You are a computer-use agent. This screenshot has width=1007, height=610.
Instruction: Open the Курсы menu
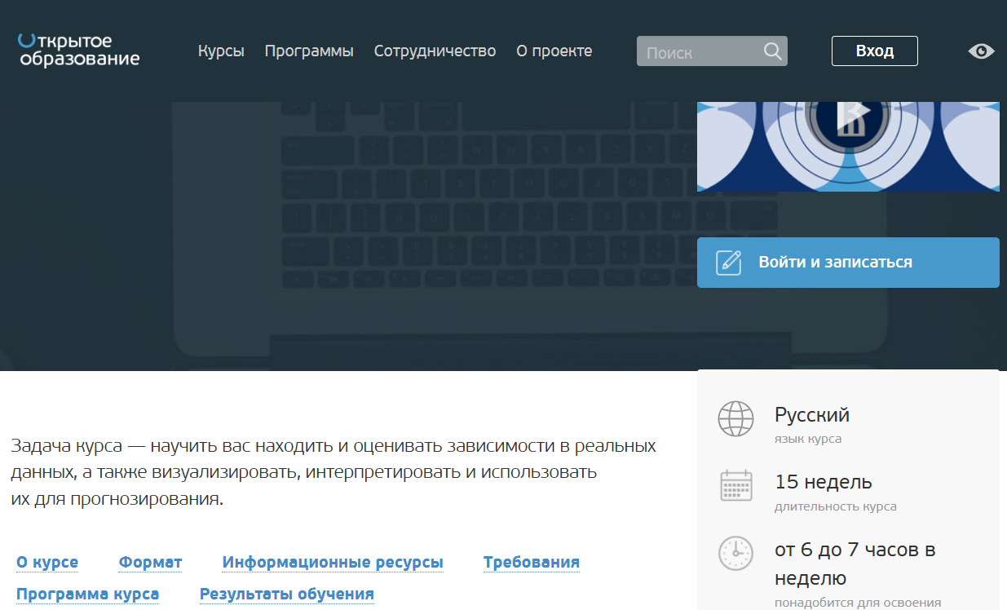pos(221,51)
